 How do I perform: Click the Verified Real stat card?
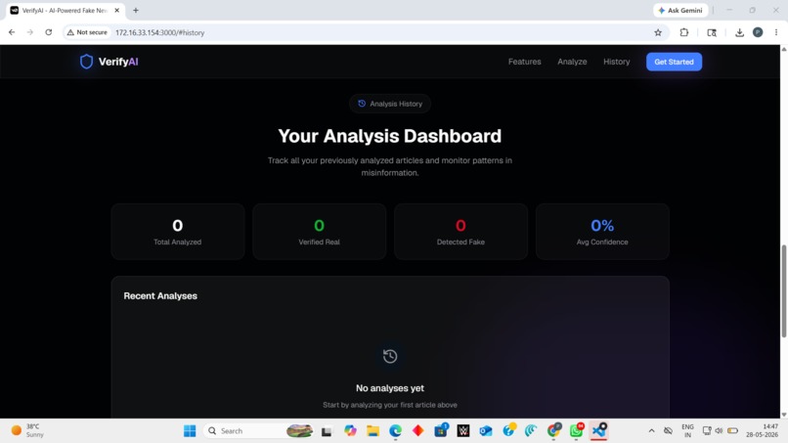(319, 232)
